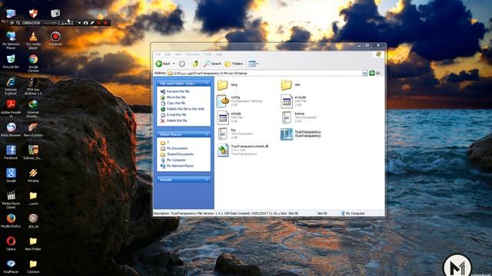
Task: Click Move this file link
Action: tap(176, 97)
